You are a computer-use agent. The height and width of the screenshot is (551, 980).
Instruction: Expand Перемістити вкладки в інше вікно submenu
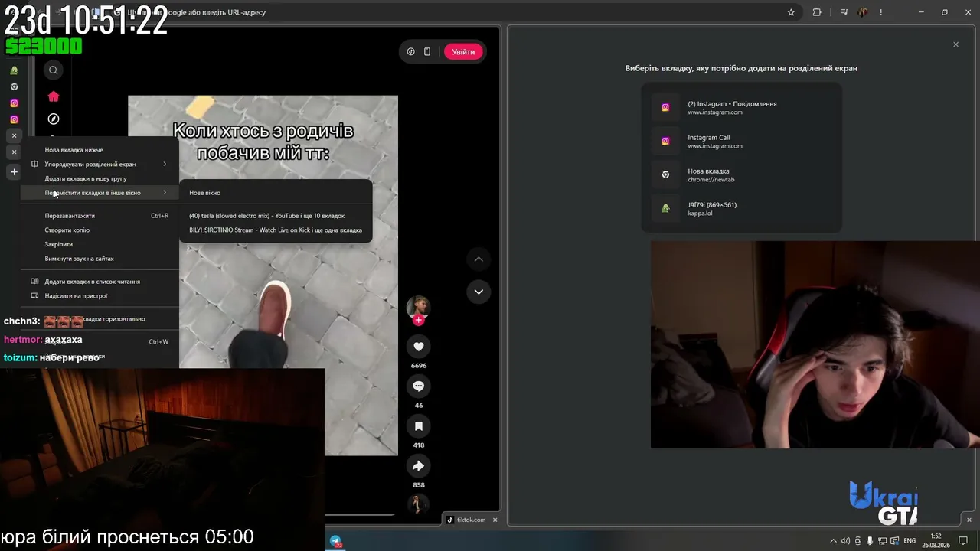point(100,193)
